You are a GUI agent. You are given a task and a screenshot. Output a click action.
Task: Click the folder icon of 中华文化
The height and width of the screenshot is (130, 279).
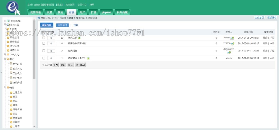[x=8, y=54]
